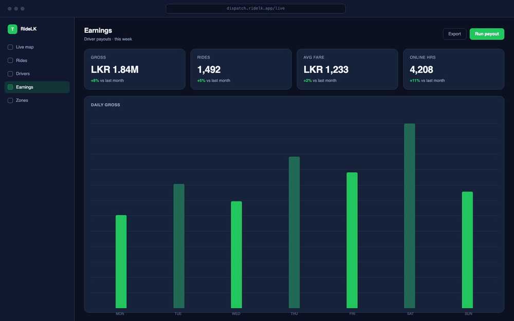514x321 pixels.
Task: Click the 'Driver payouts · this week' subtitle
Action: [108, 40]
